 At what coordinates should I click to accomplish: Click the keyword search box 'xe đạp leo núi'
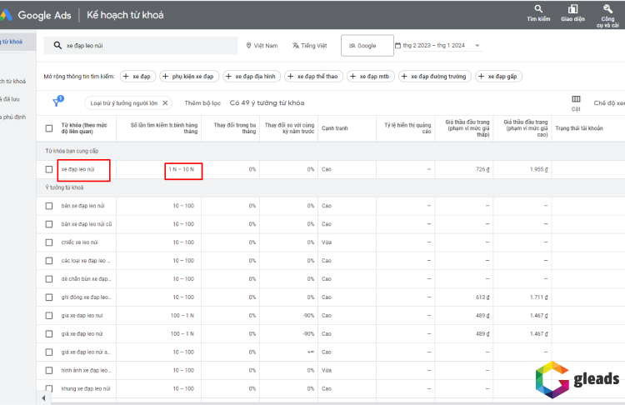[142, 46]
